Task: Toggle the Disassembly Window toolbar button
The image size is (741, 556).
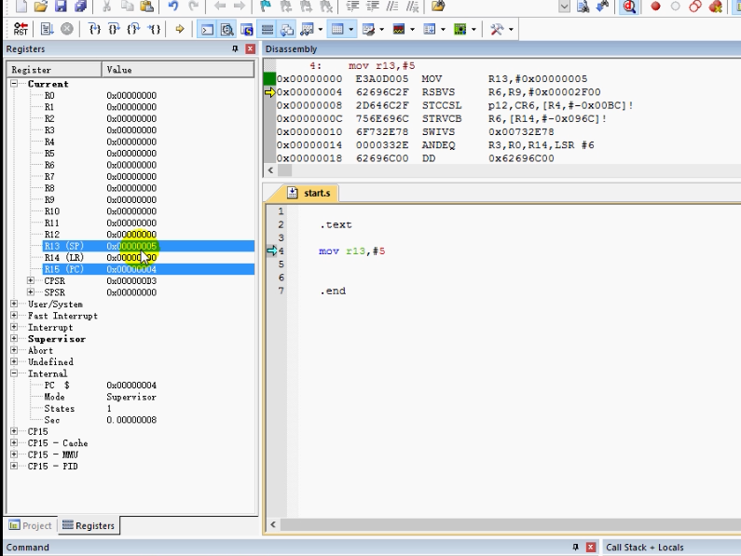Action: [226, 29]
